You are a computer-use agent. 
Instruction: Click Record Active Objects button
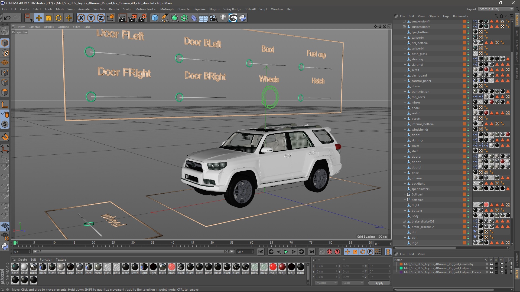tap(322, 252)
